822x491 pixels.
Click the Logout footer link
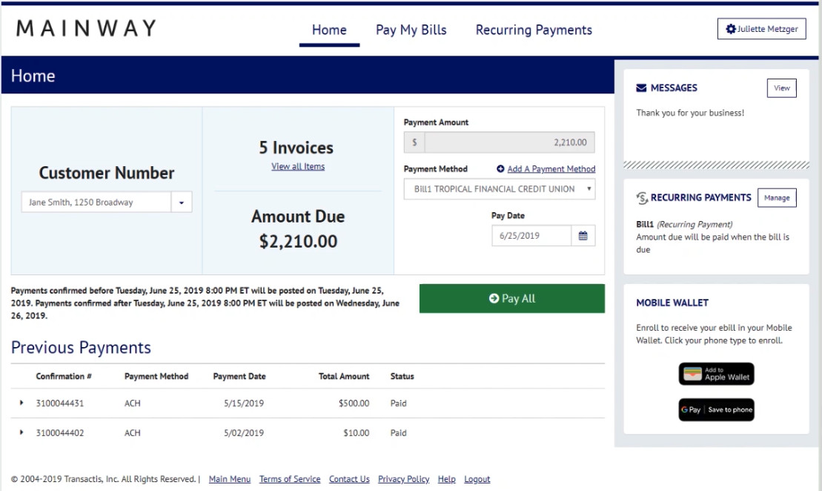point(477,479)
